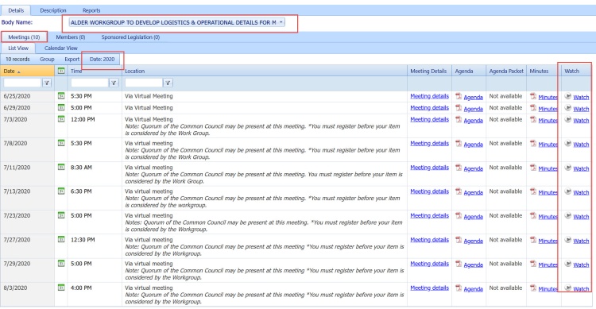Open Watch link for 7/29/2020
This screenshot has width=596, height=309.
[581, 265]
